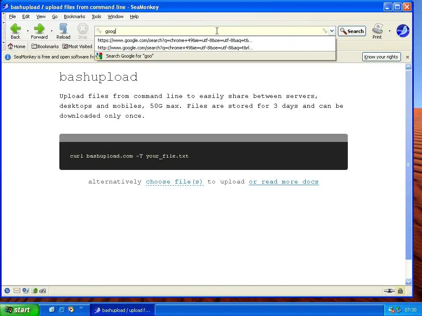This screenshot has height=316, width=422.
Task: Open the URL bar history dropdown arrow
Action: [332, 31]
